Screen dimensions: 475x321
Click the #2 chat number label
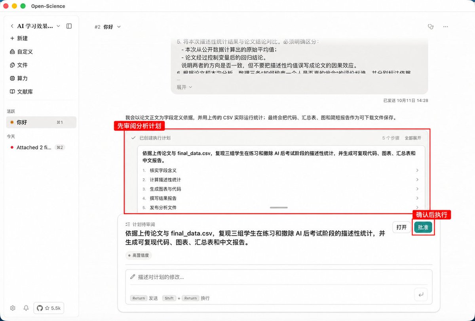click(x=97, y=27)
